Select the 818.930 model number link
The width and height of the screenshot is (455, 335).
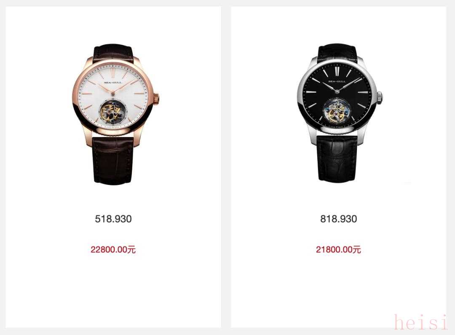(338, 219)
